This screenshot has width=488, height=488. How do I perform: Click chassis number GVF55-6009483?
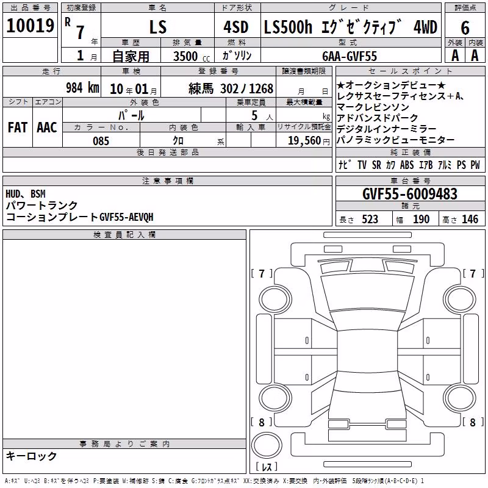click(410, 194)
